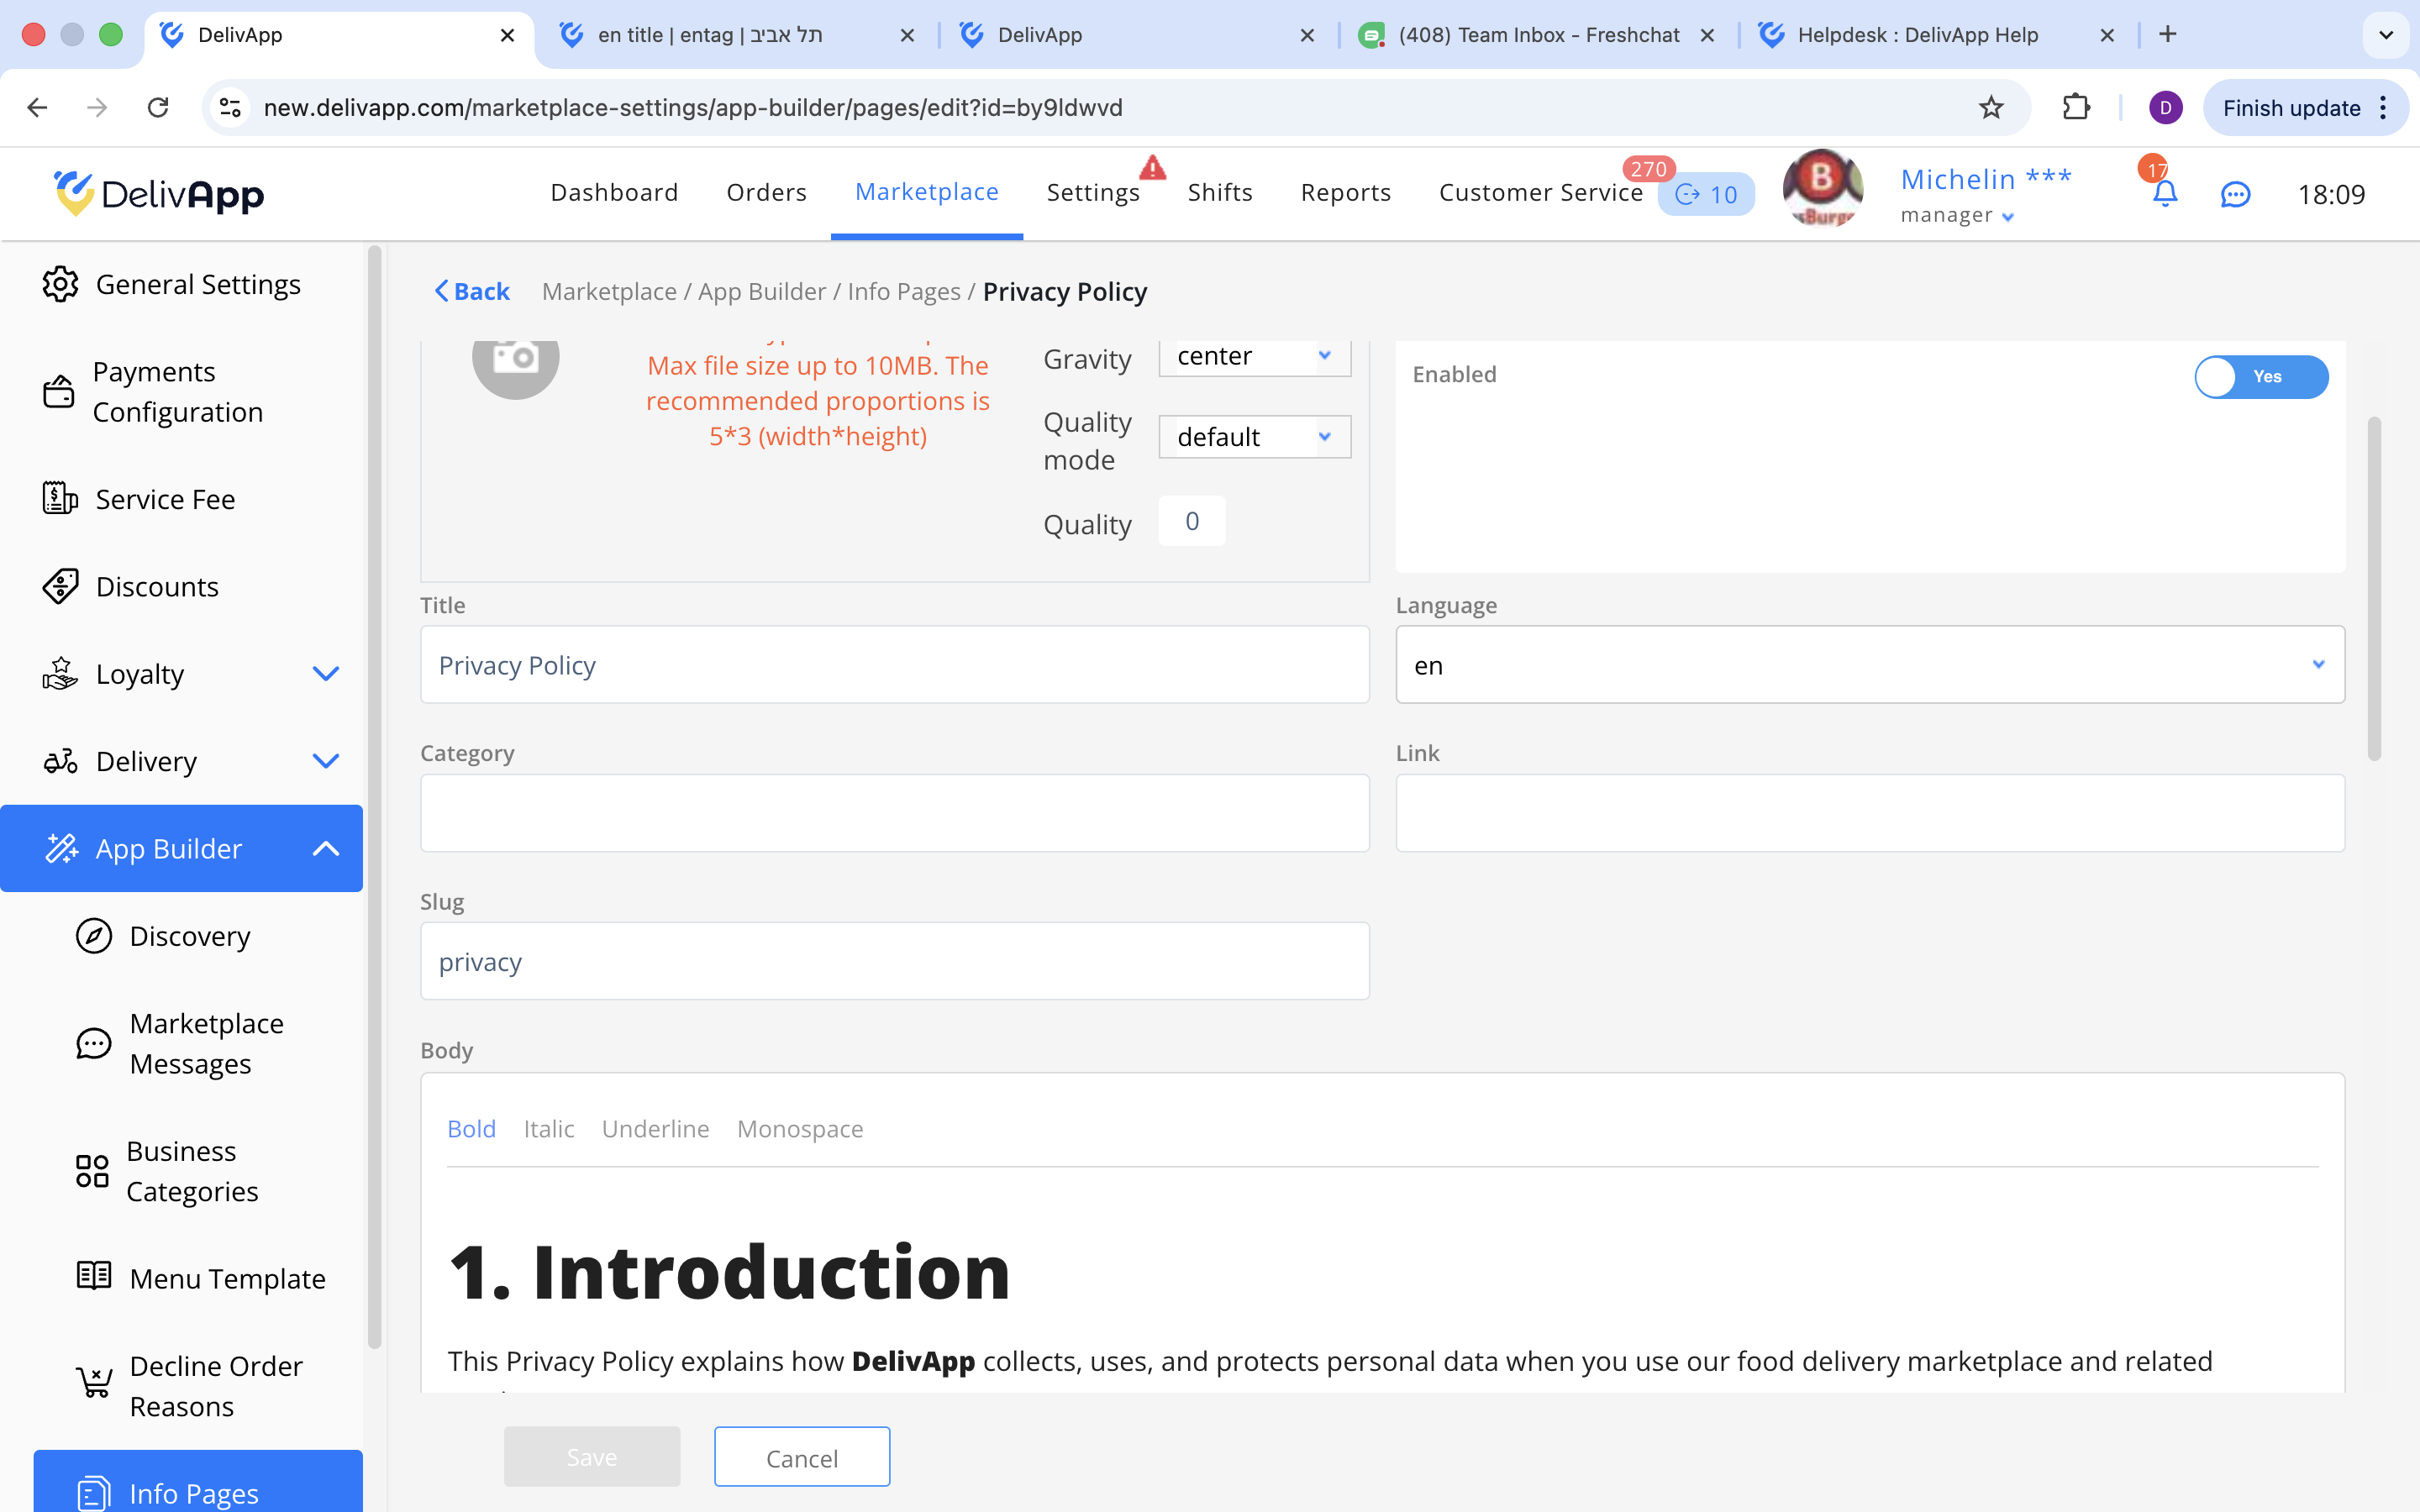Toggle Italic formatting in body editor
The height and width of the screenshot is (1512, 2420).
pyautogui.click(x=549, y=1129)
